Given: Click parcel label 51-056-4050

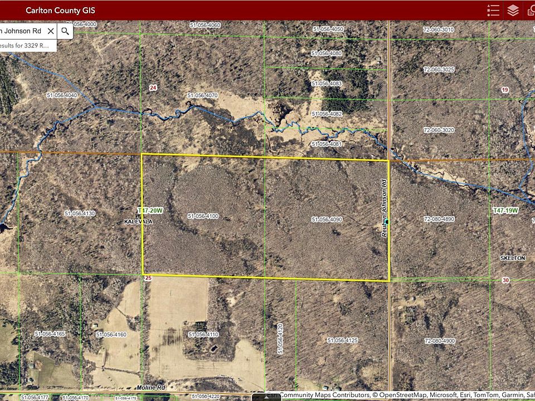Looking at the screenshot, I should pos(328,30).
